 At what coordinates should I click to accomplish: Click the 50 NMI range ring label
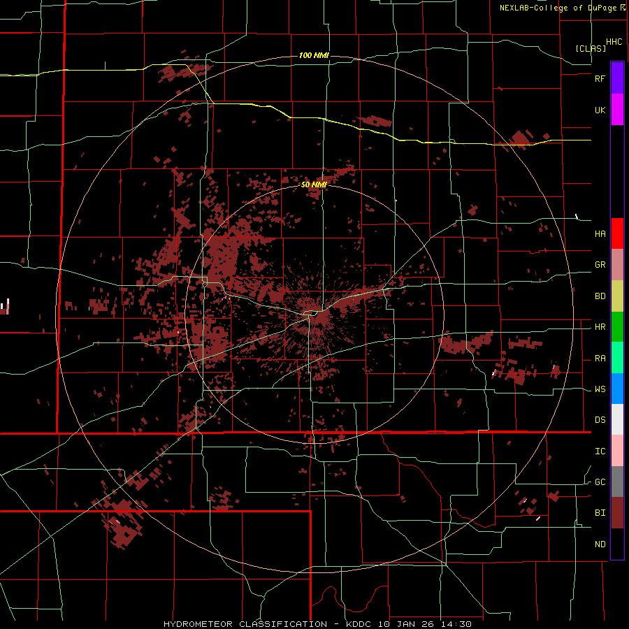314,185
